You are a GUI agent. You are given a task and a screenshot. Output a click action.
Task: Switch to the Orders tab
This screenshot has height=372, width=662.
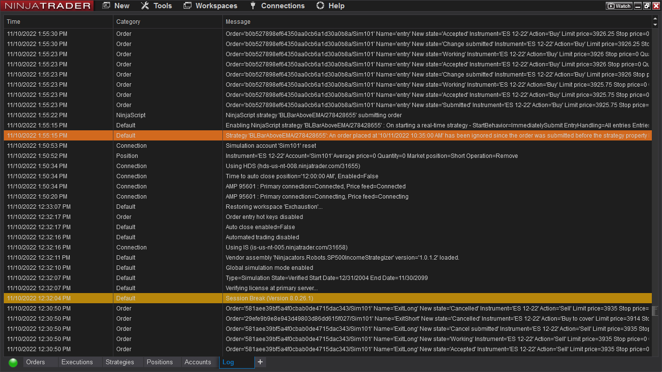pos(35,362)
